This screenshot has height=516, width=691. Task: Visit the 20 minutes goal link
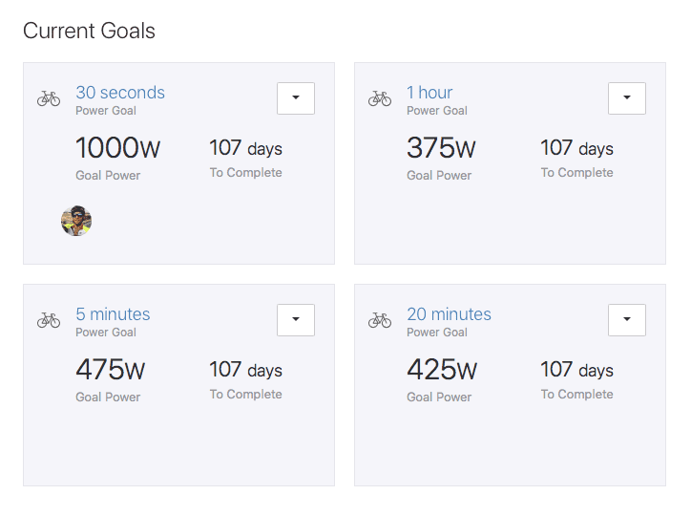[449, 314]
